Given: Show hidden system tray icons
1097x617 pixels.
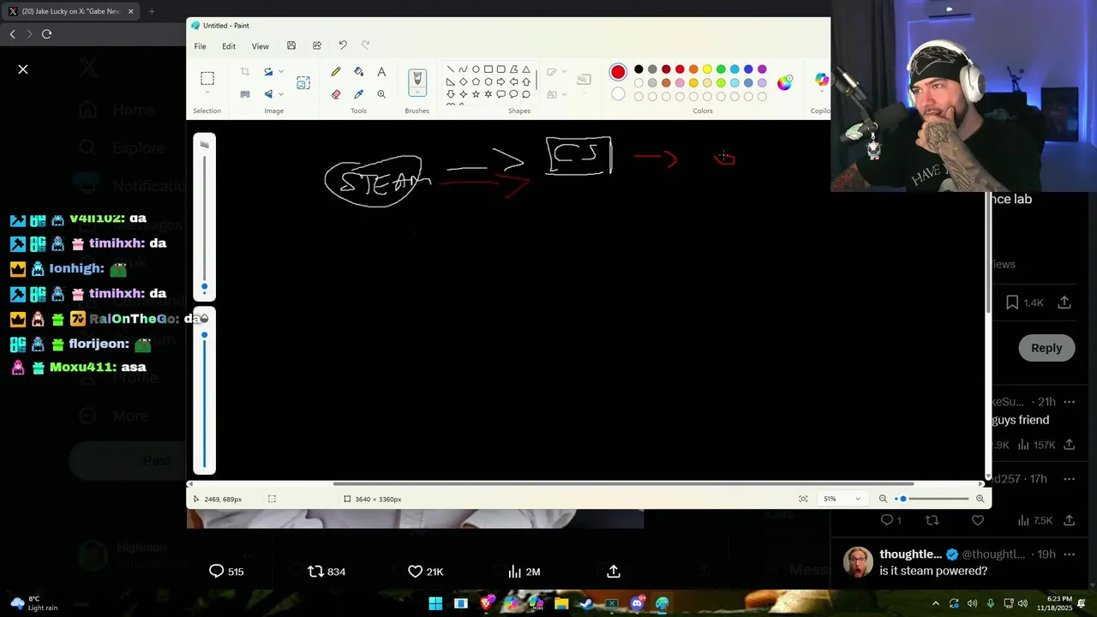Looking at the screenshot, I should 935,603.
